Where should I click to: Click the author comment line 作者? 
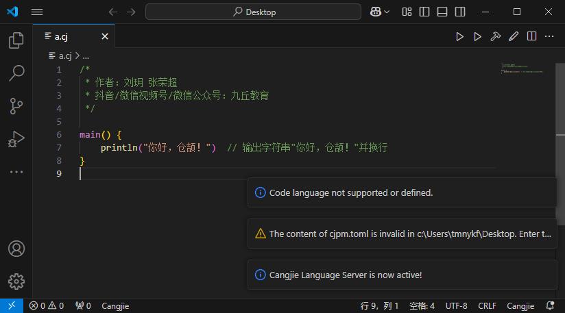coord(131,82)
